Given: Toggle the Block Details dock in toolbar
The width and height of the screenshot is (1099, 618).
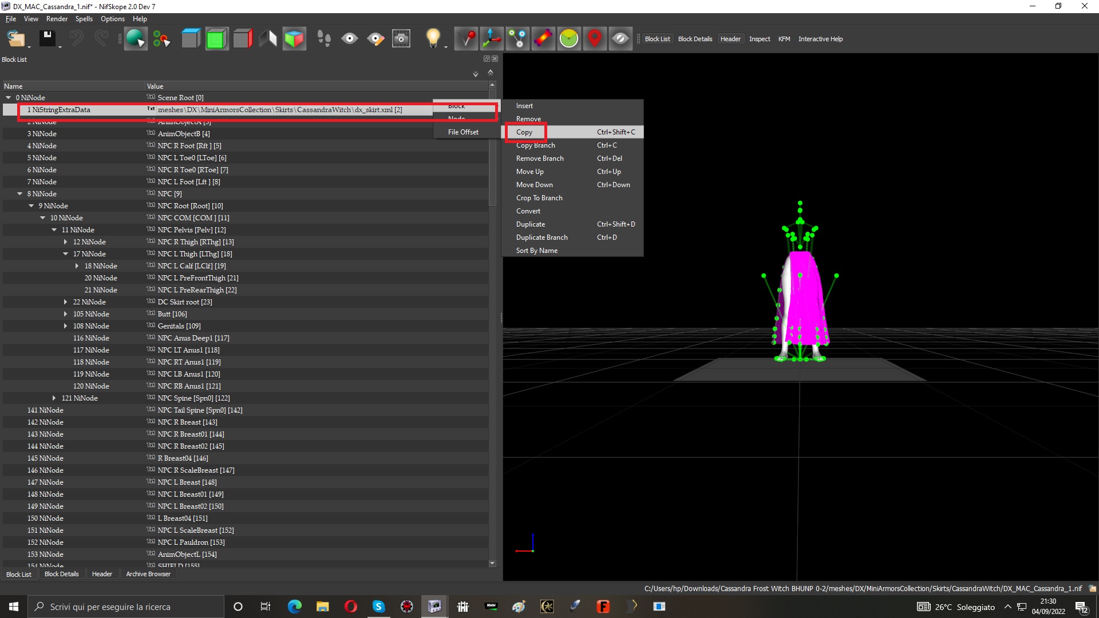Looking at the screenshot, I should 695,39.
